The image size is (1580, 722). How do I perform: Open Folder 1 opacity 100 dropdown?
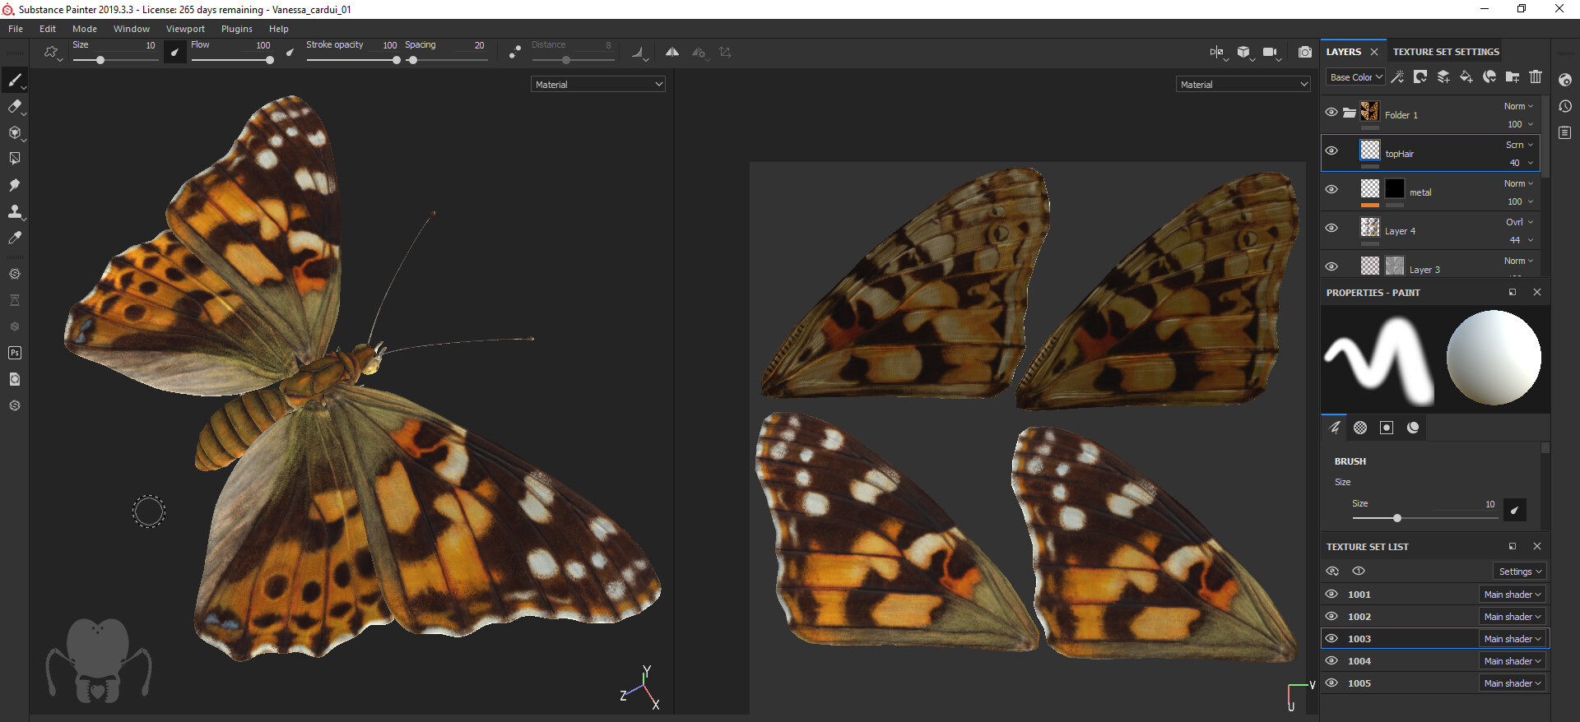(1519, 124)
